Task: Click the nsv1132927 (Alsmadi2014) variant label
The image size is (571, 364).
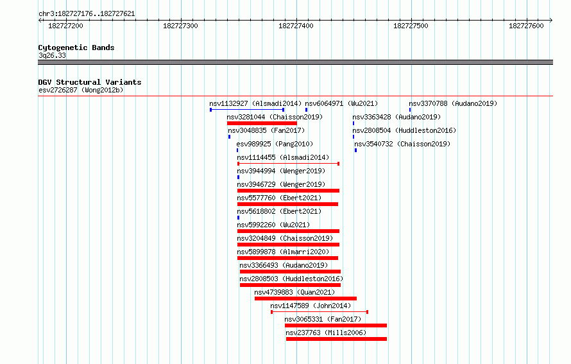Action: [x=255, y=103]
